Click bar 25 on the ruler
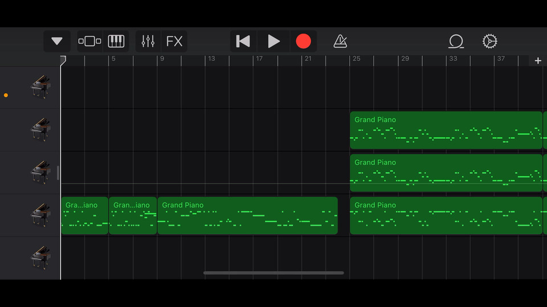Image resolution: width=547 pixels, height=307 pixels. 356,59
